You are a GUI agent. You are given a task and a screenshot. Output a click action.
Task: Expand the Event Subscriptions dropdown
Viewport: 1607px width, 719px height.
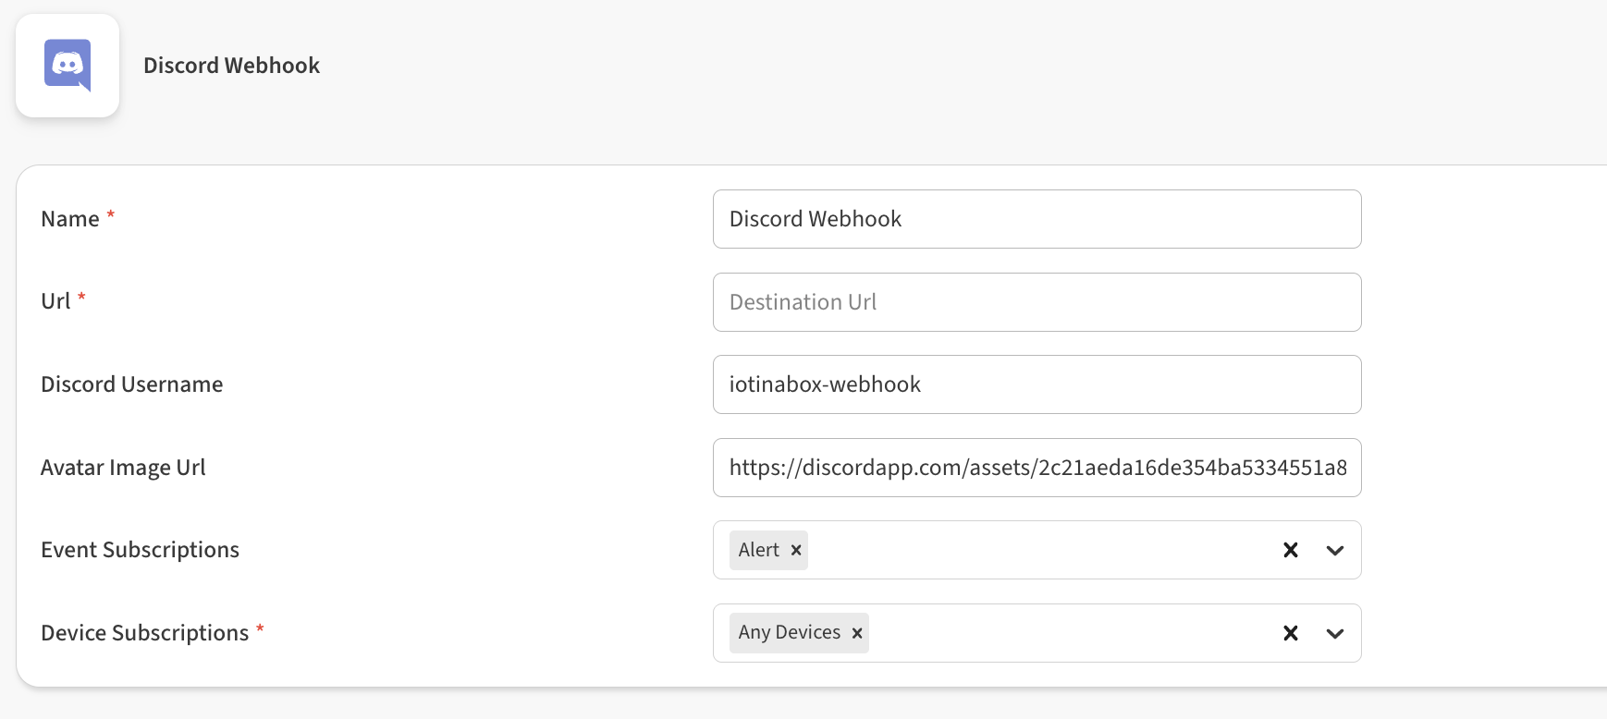[1335, 550]
